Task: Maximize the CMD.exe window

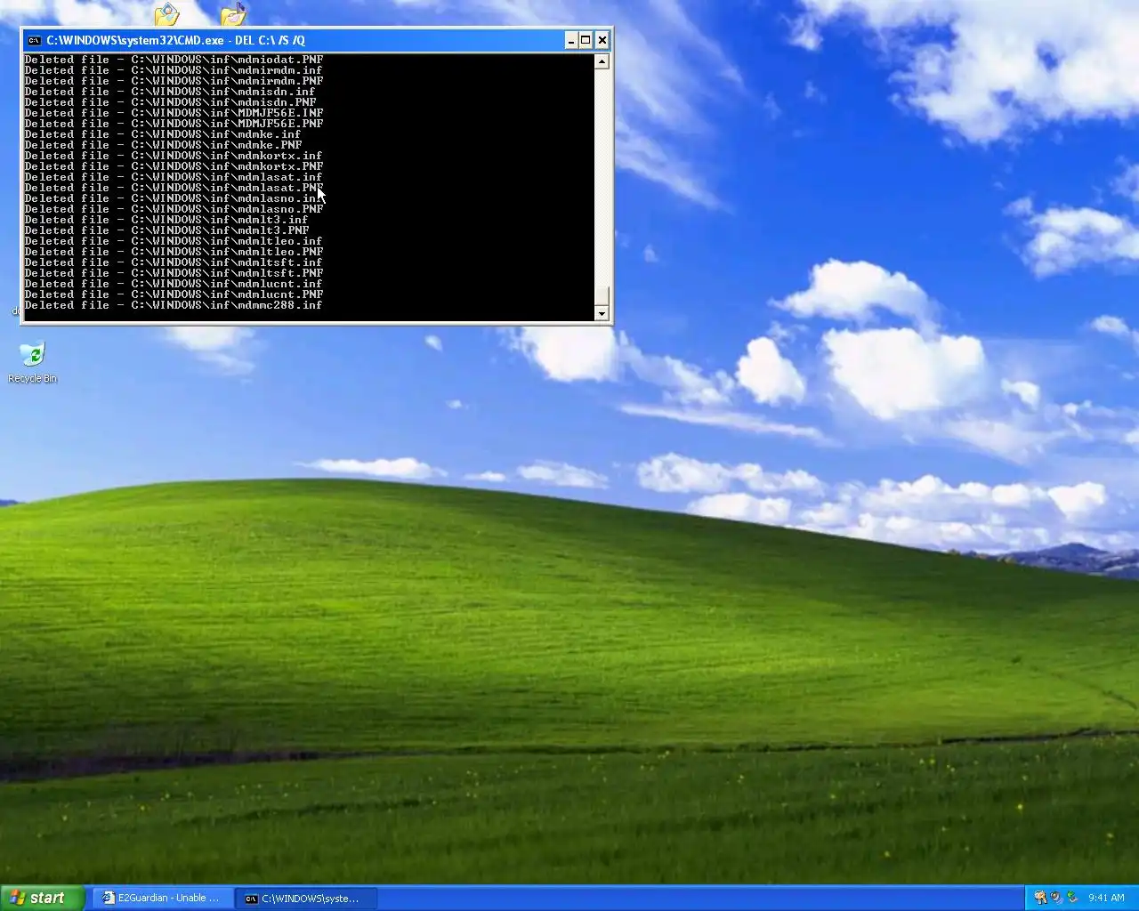Action: click(x=586, y=40)
